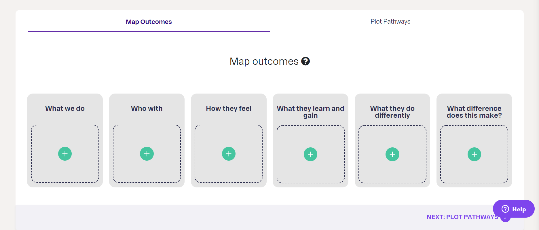Add an item under How they feel
Viewport: 539px width, 230px height.
(x=229, y=154)
